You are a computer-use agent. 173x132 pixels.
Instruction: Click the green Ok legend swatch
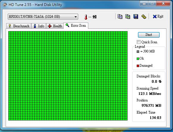(138, 59)
